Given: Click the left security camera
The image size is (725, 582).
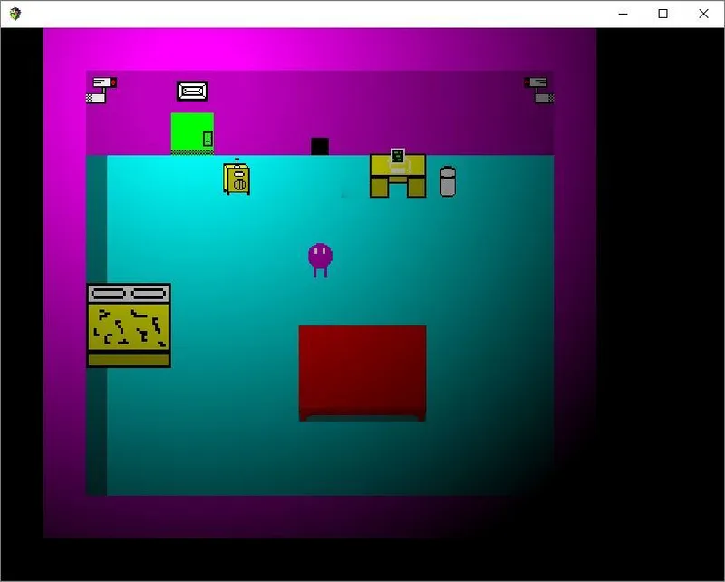Looking at the screenshot, I should click(101, 90).
